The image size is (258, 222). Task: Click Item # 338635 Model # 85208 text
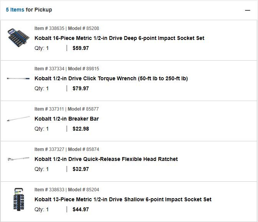point(67,28)
